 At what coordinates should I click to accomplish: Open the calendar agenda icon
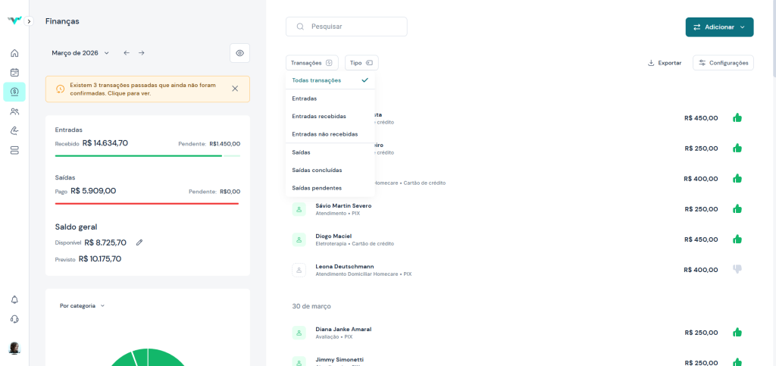click(14, 73)
